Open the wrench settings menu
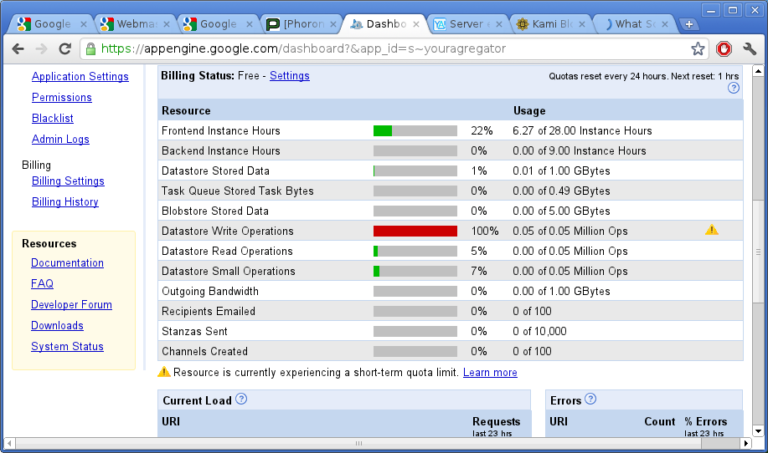This screenshot has height=453, width=768. (750, 48)
